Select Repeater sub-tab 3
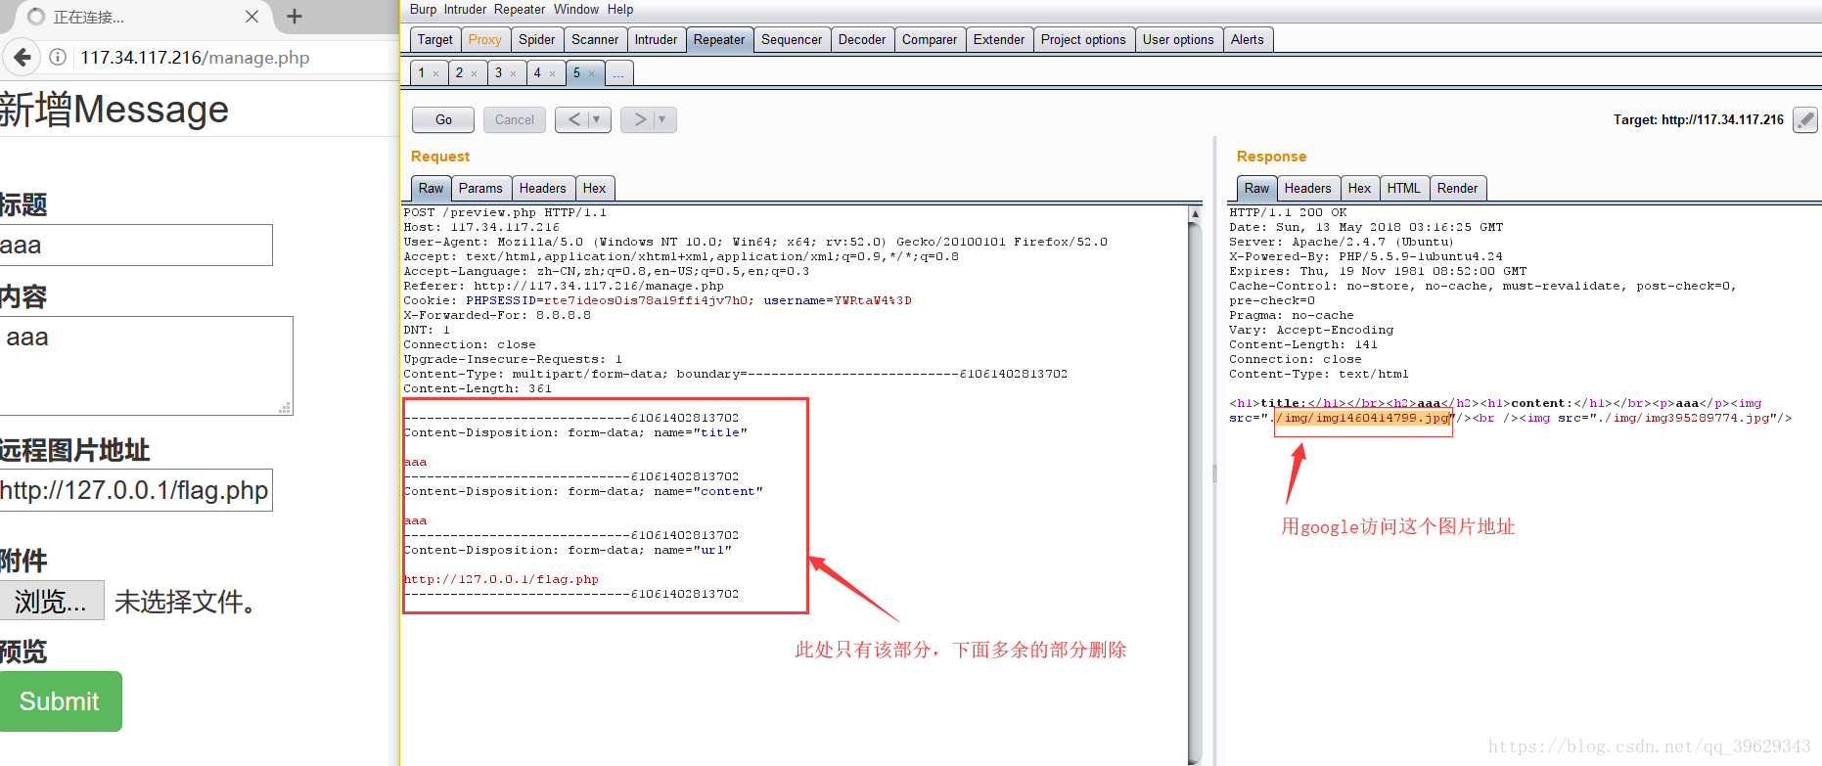 (x=498, y=73)
